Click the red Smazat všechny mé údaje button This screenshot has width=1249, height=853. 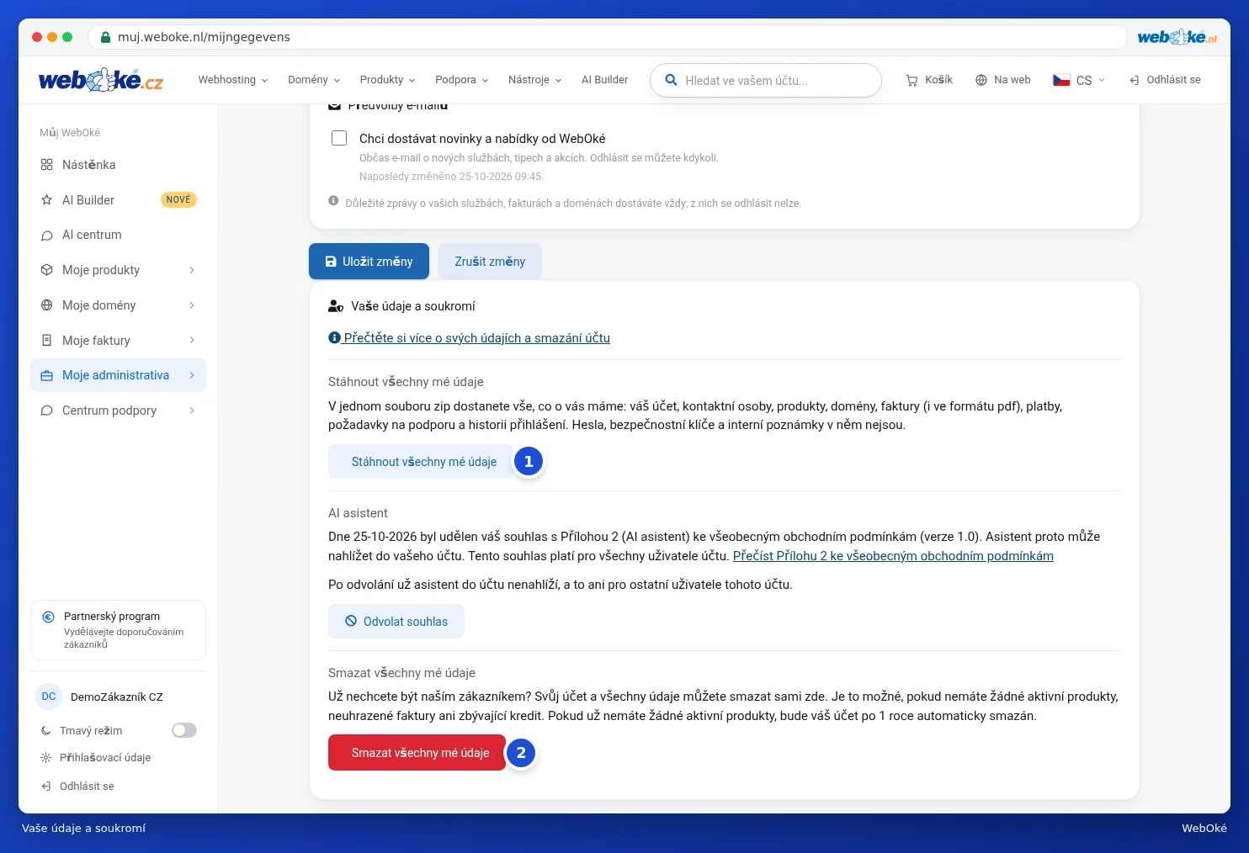click(417, 753)
